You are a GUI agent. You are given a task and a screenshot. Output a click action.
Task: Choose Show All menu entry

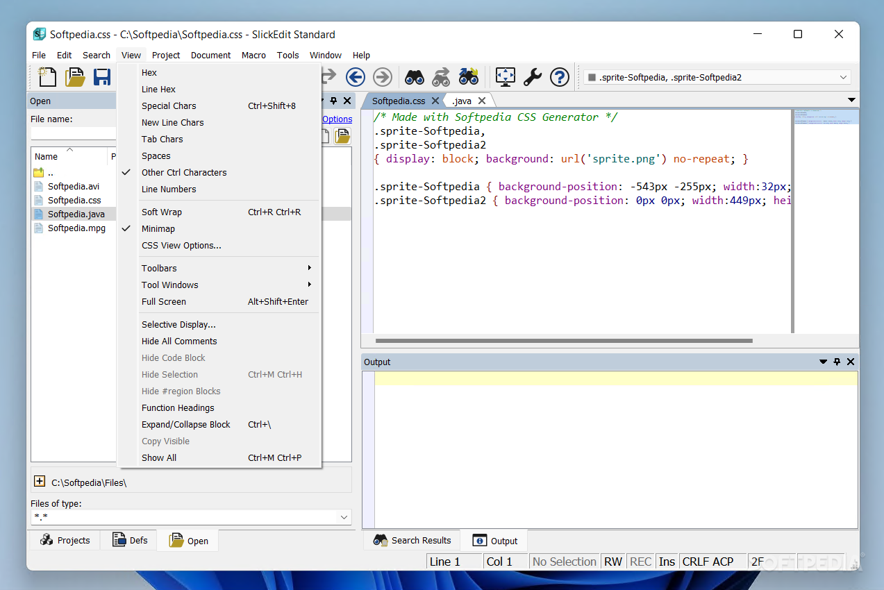[x=219, y=457]
